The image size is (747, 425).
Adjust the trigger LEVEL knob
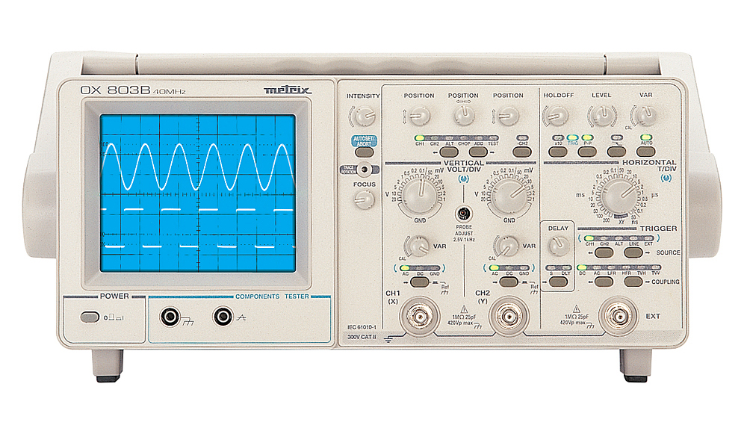tap(601, 116)
